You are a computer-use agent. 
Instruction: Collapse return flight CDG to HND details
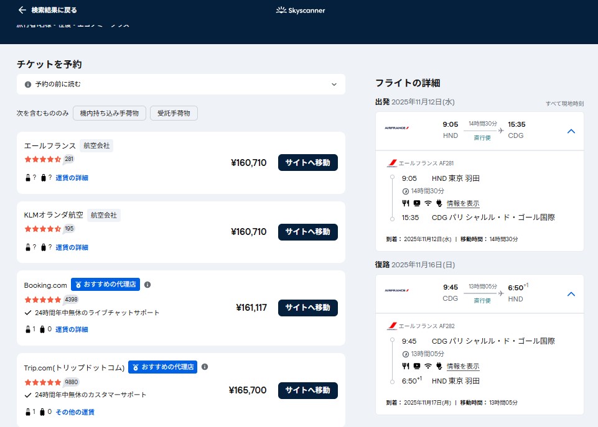coord(571,294)
